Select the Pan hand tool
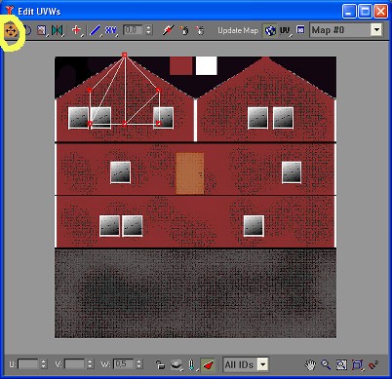Viewport: 392px width, 379px height. tap(310, 364)
